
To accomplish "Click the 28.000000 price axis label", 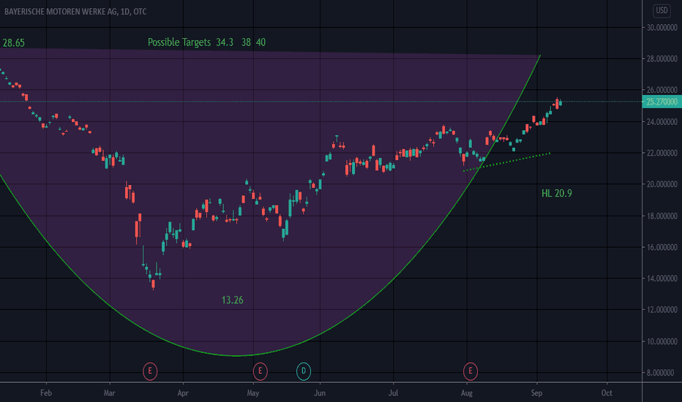I will tap(662, 58).
